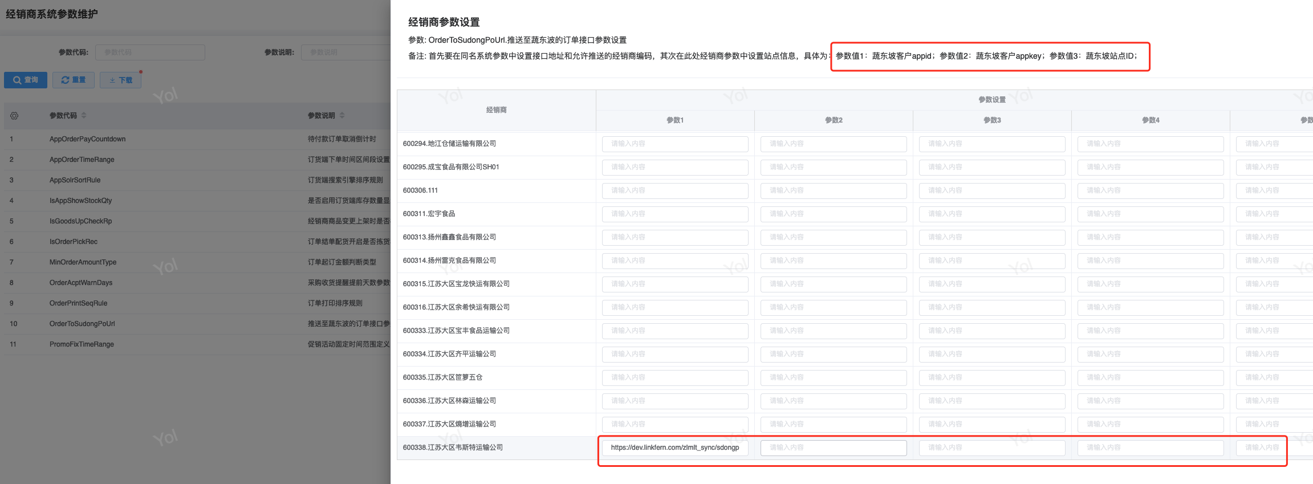Select the AppOrderTimeRange row

197,160
